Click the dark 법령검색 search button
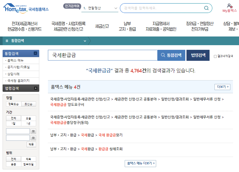This screenshot has height=172, width=239. pos(198,55)
